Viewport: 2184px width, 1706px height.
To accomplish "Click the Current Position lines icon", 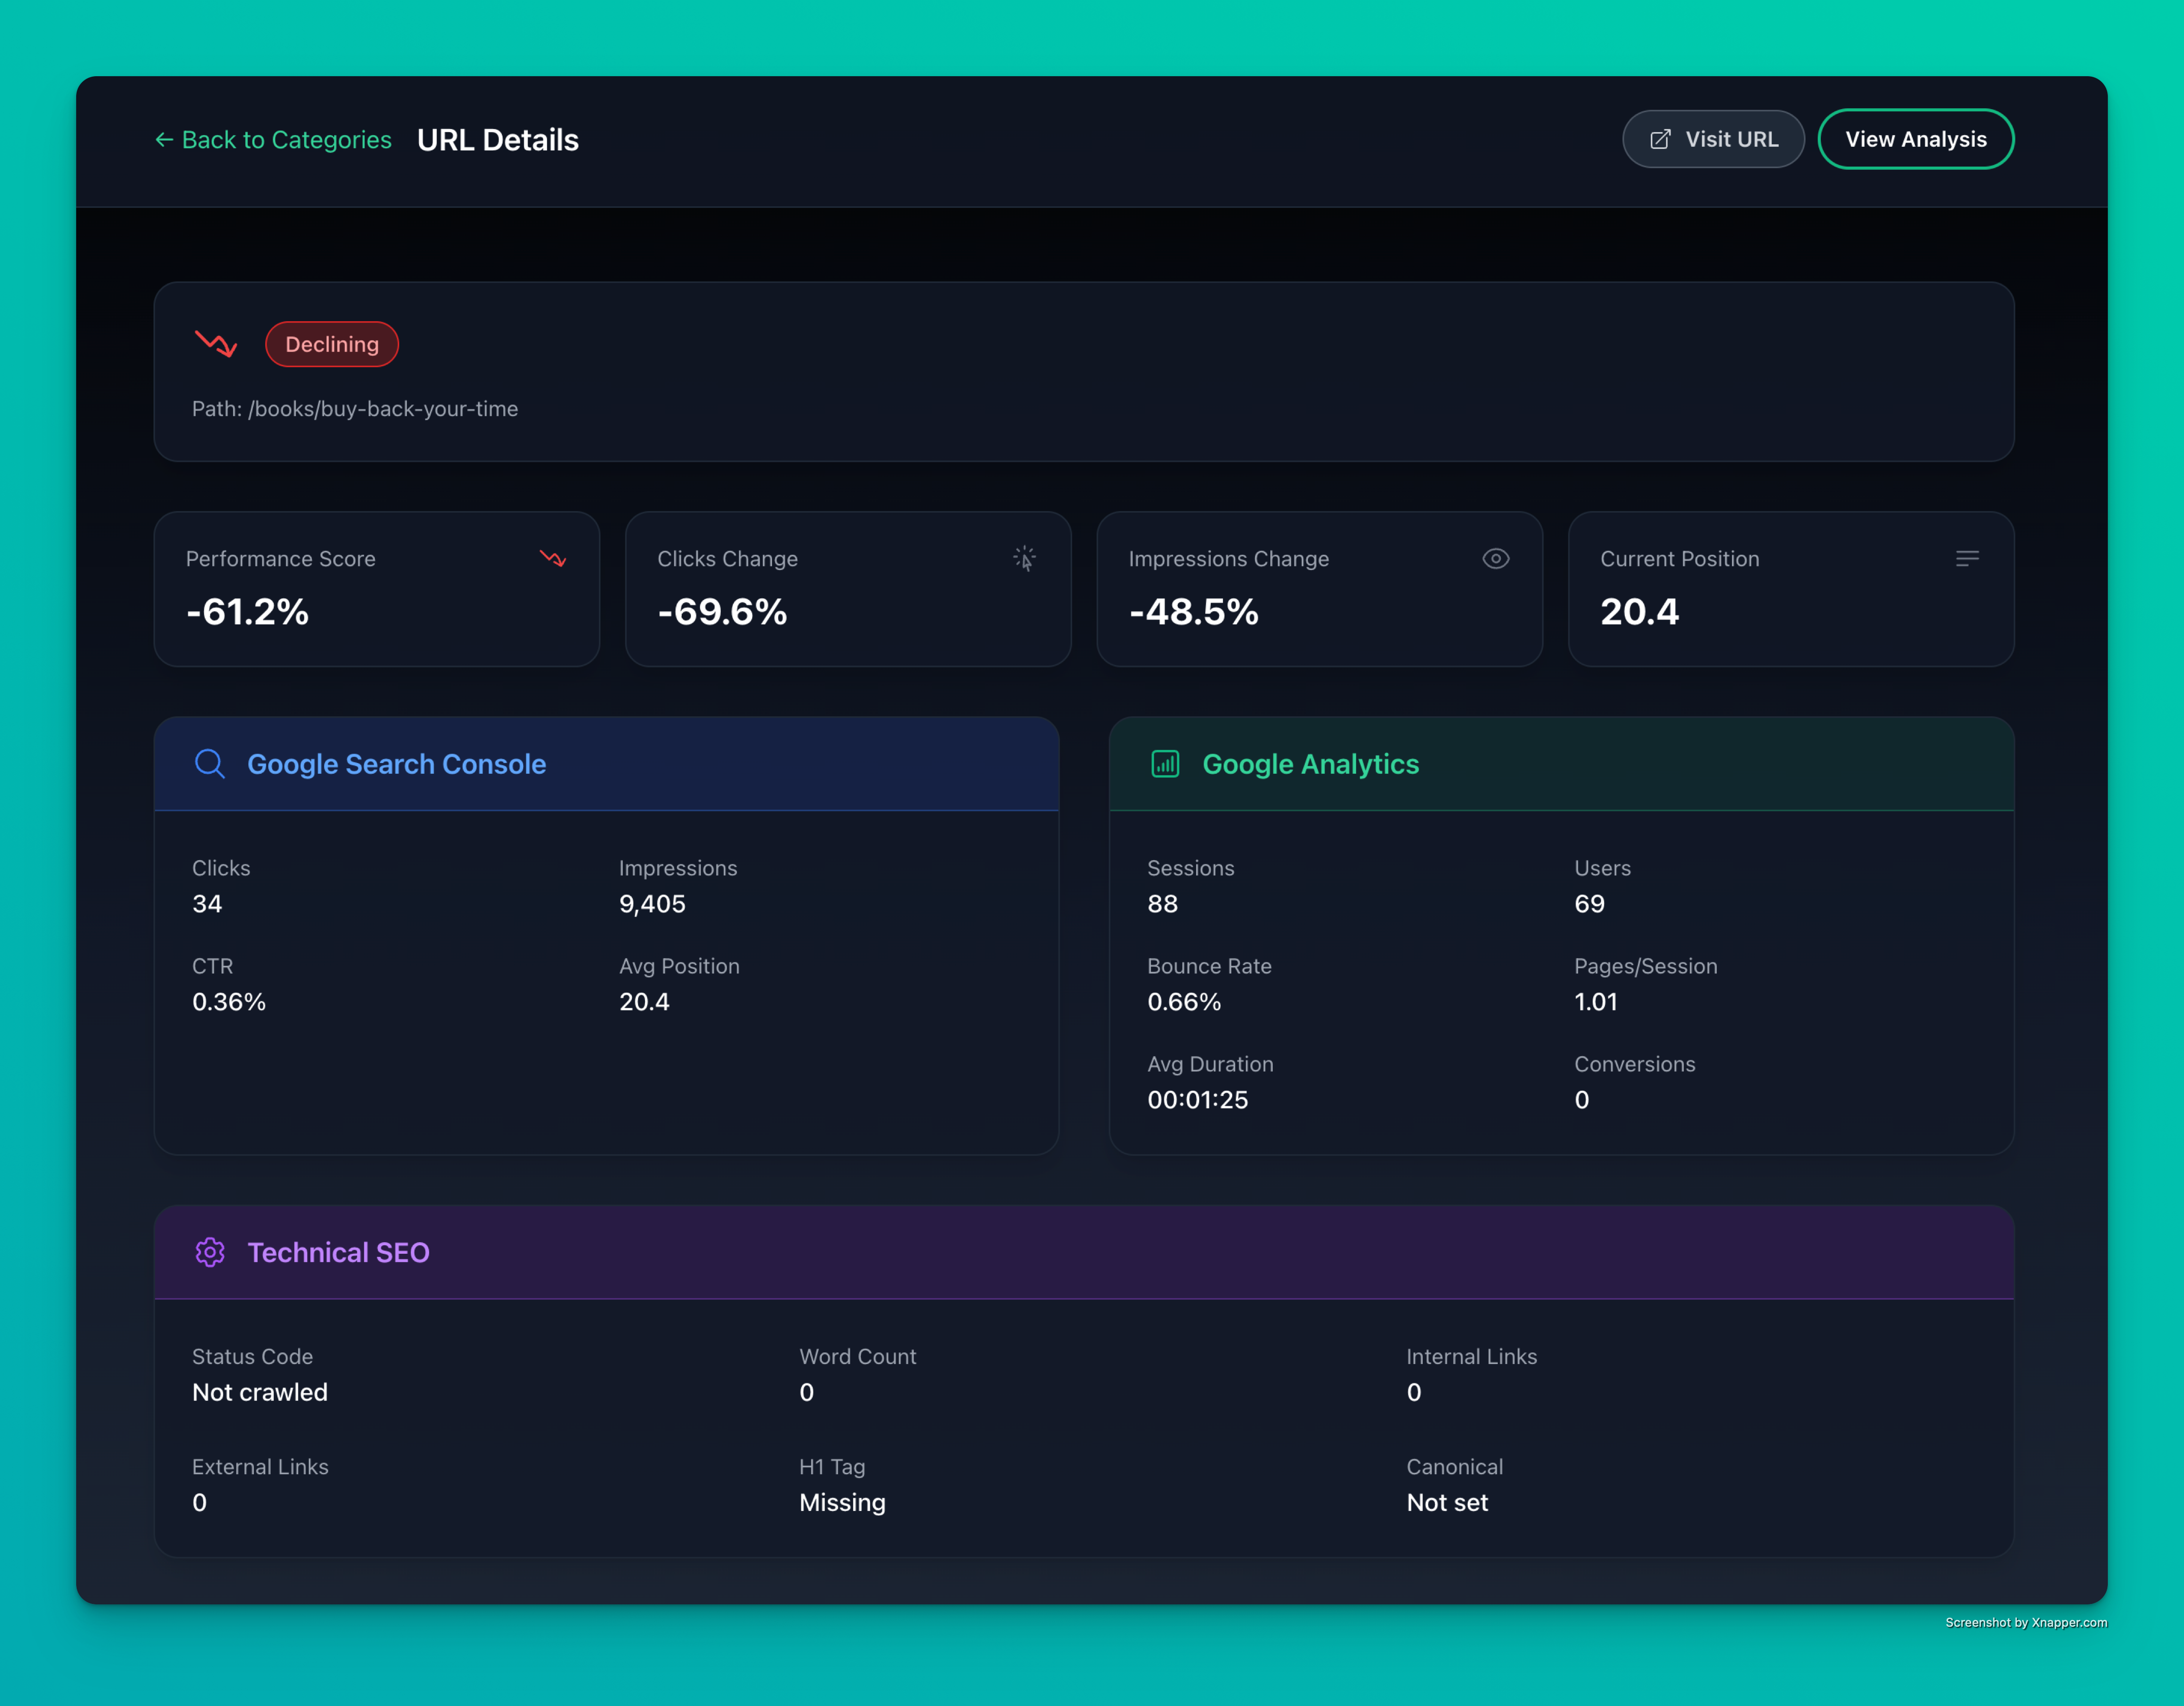I will pos(1966,558).
